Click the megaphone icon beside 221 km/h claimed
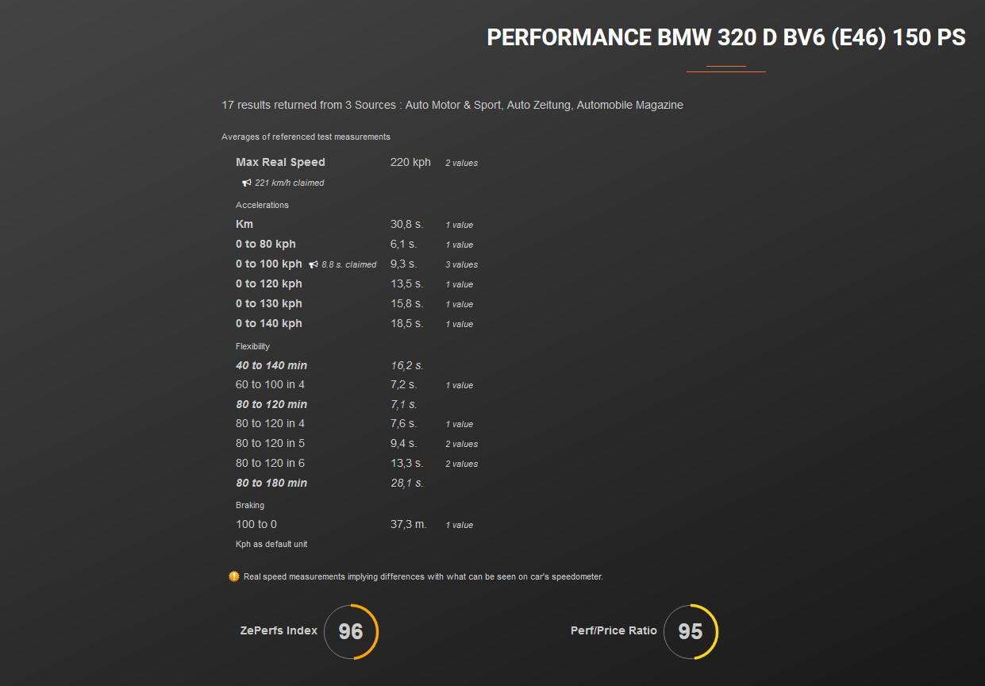The image size is (985, 686). coord(247,183)
